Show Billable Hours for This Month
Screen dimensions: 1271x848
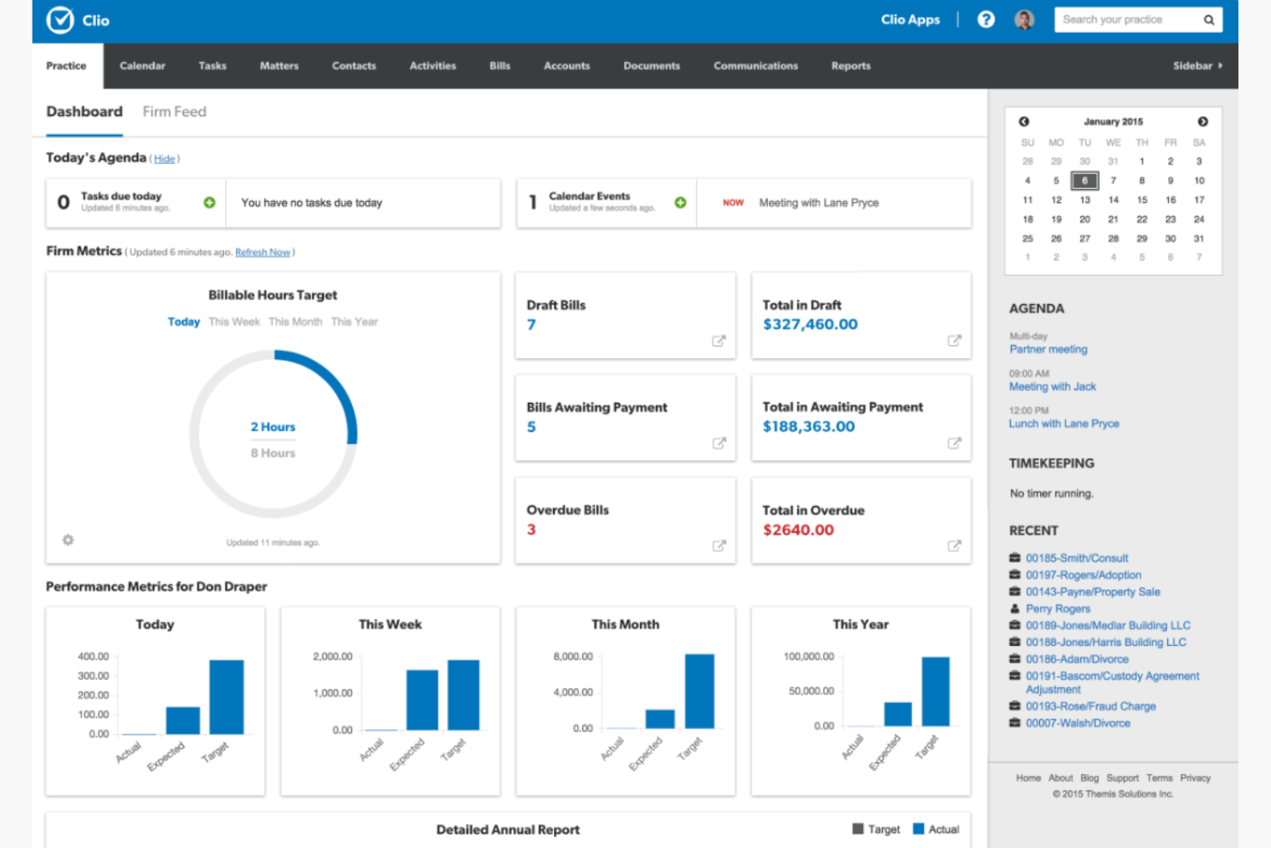[295, 321]
